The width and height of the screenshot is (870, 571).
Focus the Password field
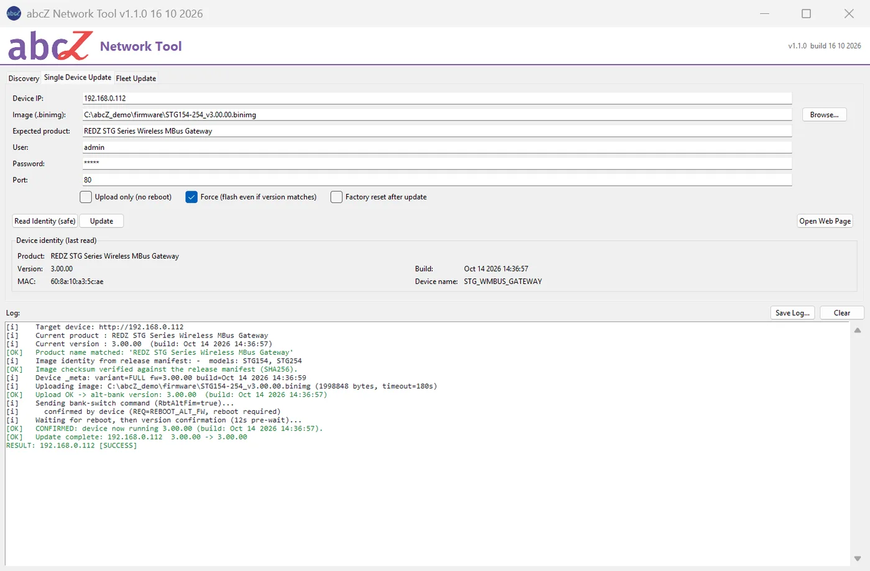coord(437,163)
